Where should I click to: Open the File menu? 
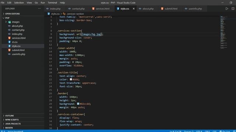3,3
